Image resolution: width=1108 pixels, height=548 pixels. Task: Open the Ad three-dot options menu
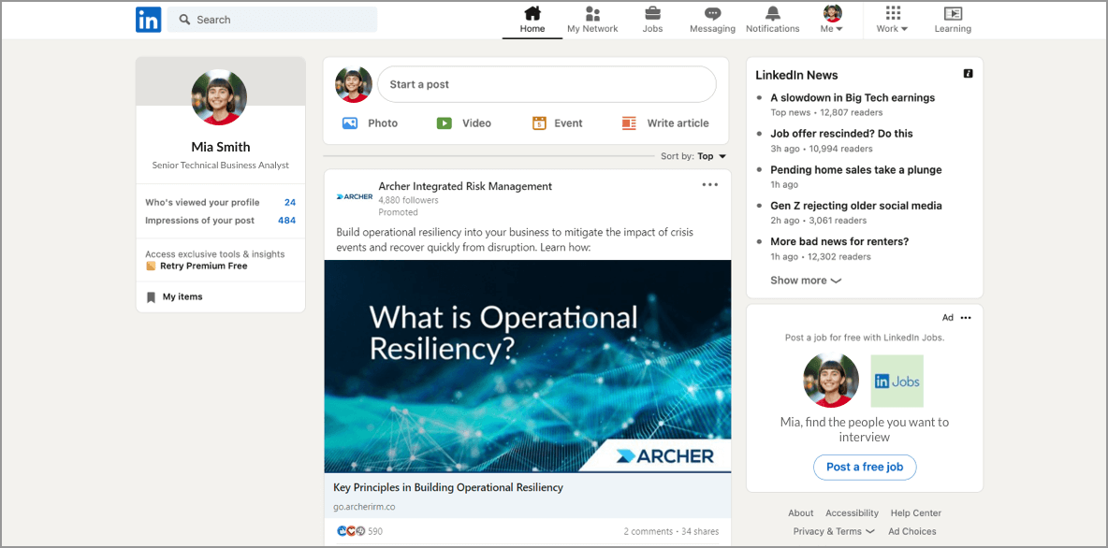pos(966,318)
